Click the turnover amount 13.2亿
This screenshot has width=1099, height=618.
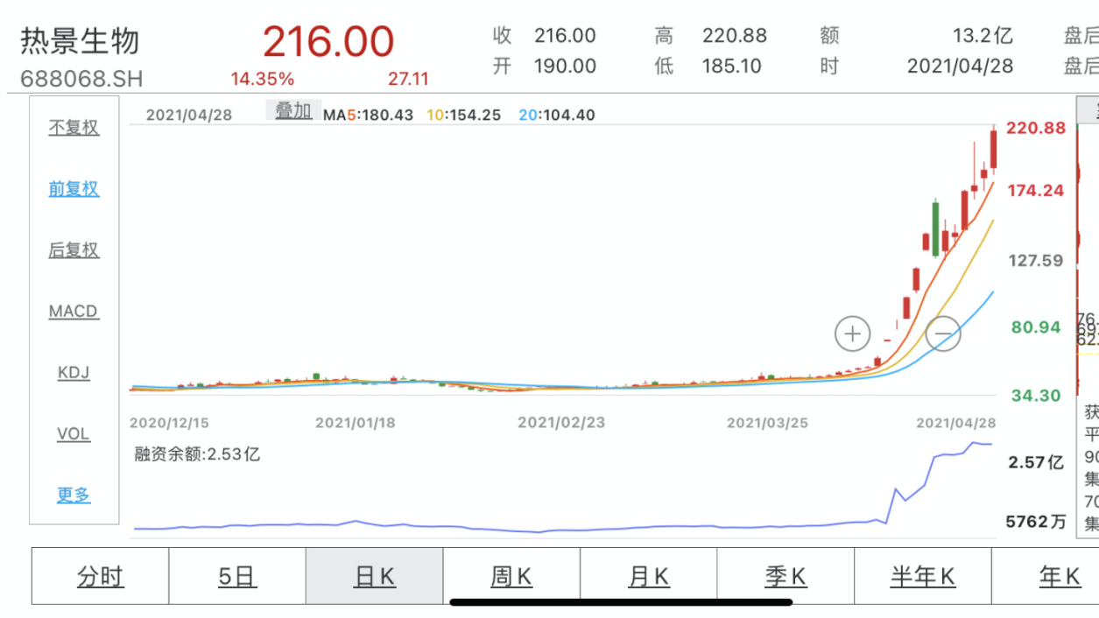click(x=983, y=36)
